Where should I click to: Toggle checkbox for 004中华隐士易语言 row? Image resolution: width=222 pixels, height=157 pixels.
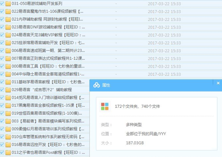(x=2, y=74)
